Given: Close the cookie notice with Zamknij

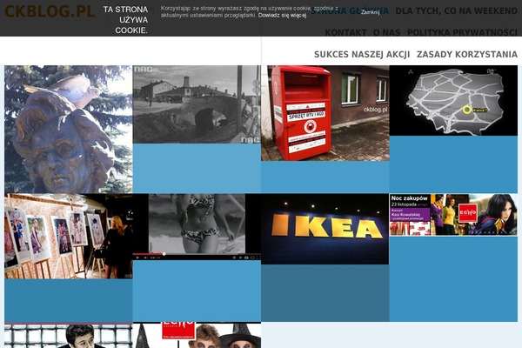Looking at the screenshot, I should coord(371,12).
